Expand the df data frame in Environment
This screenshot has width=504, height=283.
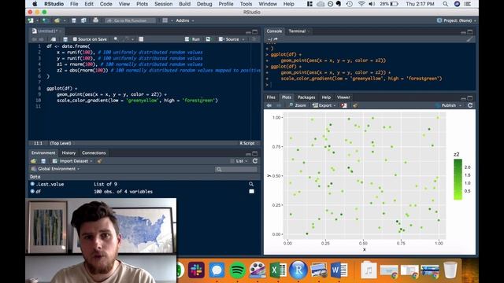click(32, 191)
